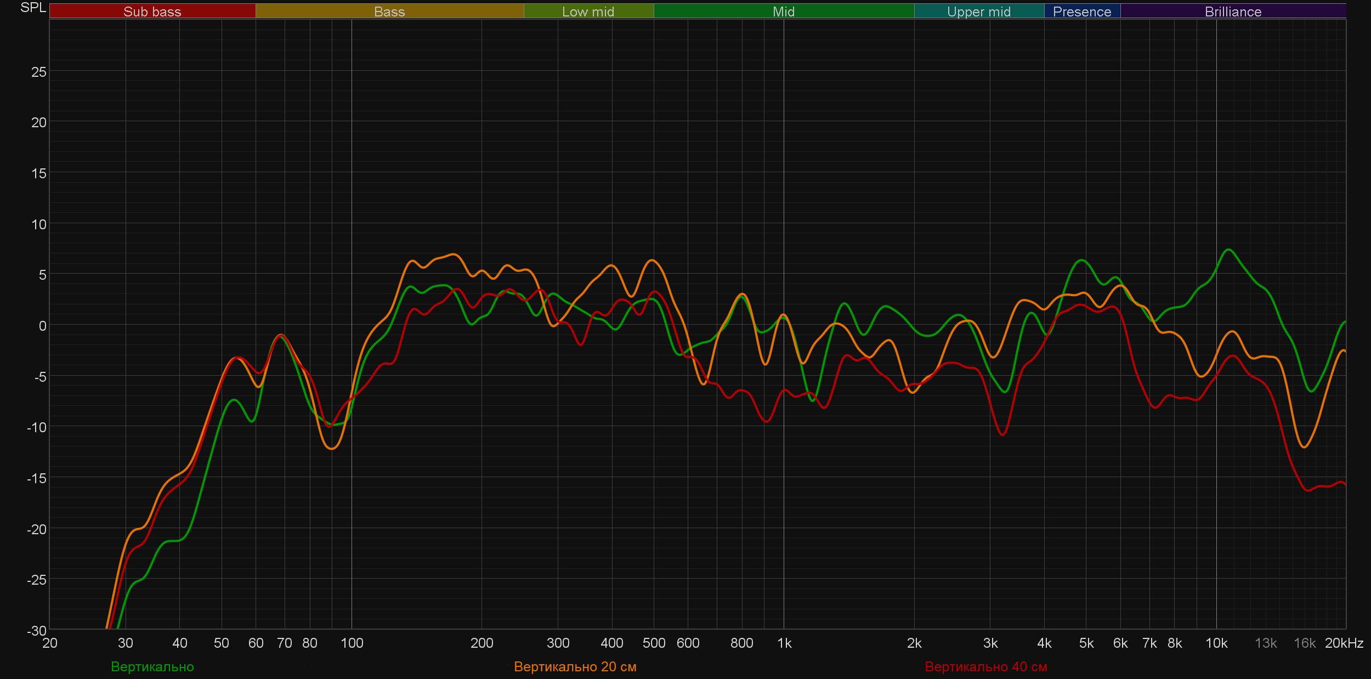
Task: Click the 10k frequency axis label
Action: (x=1216, y=643)
